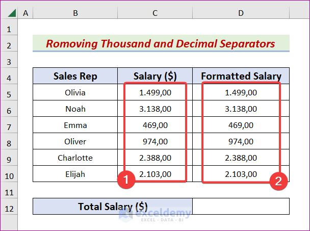
Task: Click the row 1 header
Action: [x=9, y=29]
